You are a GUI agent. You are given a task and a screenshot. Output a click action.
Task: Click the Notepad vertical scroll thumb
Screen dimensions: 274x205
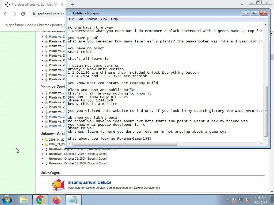click(x=266, y=111)
